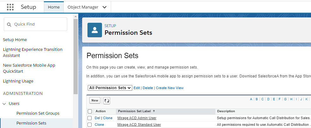The width and height of the screenshot is (311, 128).
Task: Click the Edit view link
Action: (137, 88)
